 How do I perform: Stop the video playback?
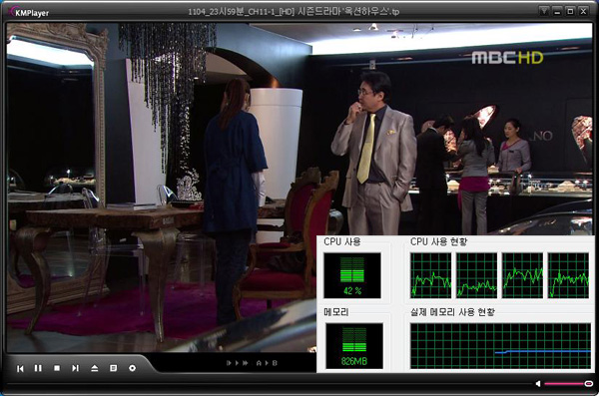click(57, 368)
